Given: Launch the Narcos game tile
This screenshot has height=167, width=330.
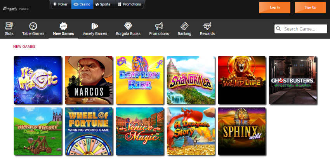Looking at the screenshot, I should click(89, 80).
